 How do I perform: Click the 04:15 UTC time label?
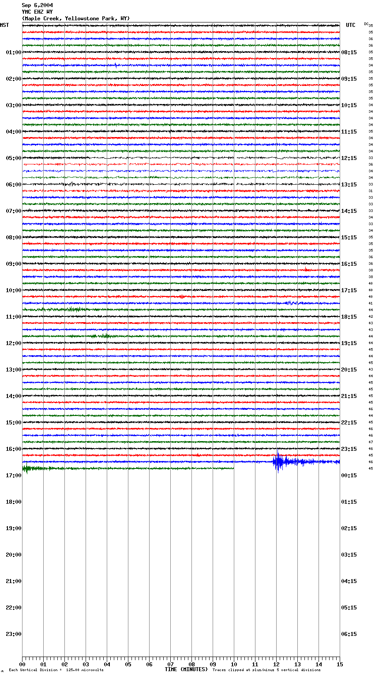tap(349, 581)
